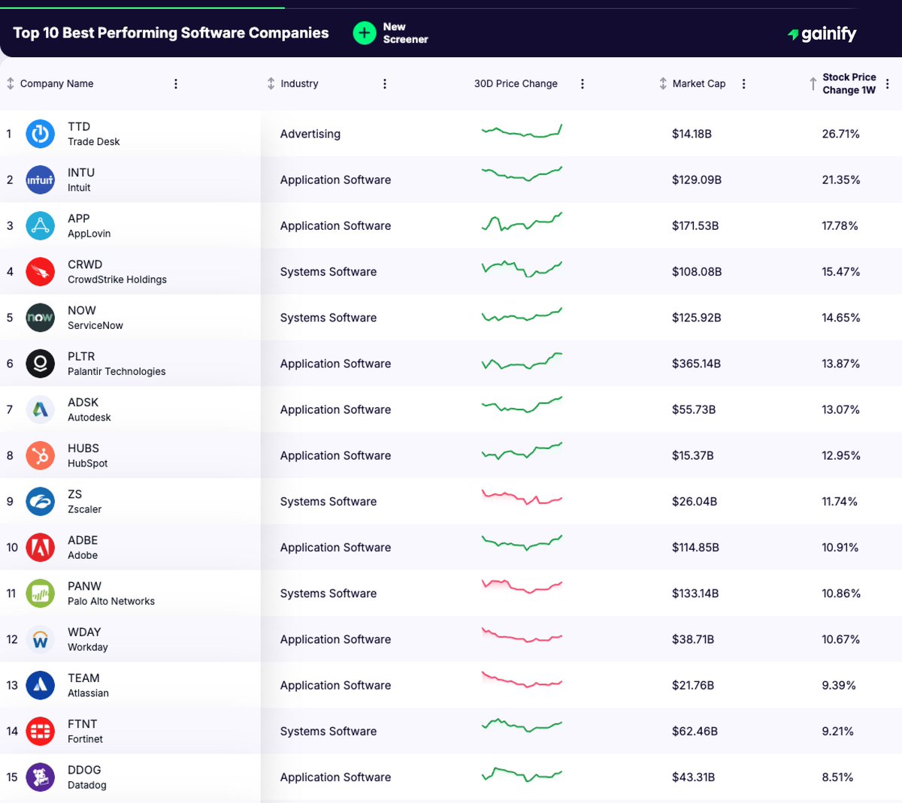This screenshot has height=803, width=902.
Task: Click the Atlassian company logo
Action: tap(41, 685)
